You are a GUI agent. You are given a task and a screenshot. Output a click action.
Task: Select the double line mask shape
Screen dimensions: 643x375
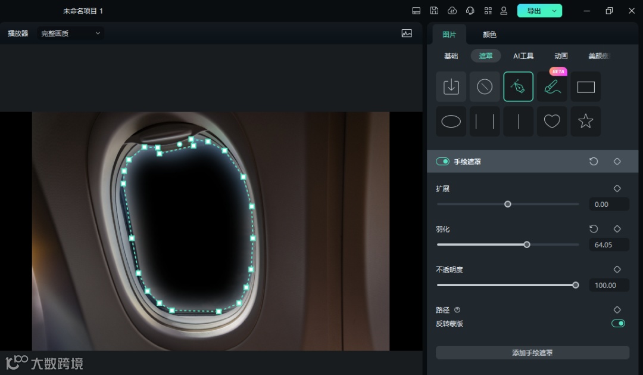point(485,122)
